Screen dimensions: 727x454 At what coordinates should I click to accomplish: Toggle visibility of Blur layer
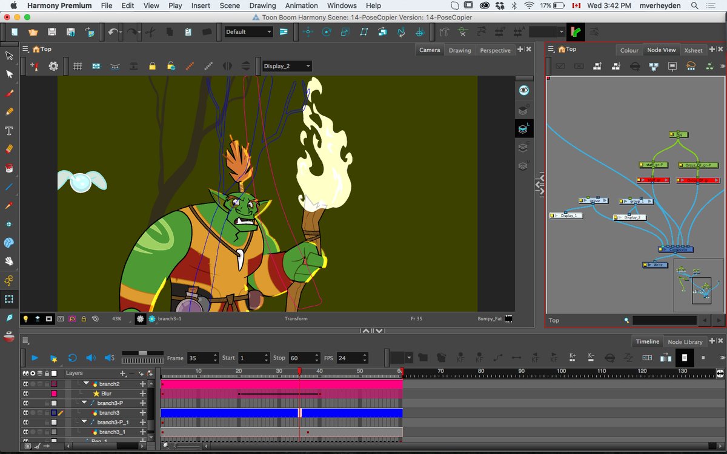click(x=26, y=393)
